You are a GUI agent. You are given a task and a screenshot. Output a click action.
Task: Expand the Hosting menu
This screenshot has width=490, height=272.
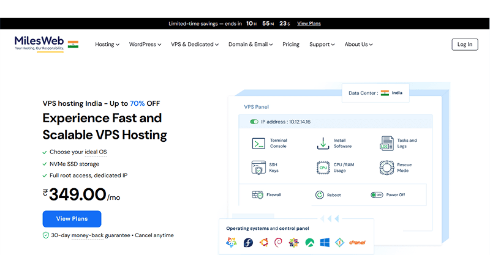(107, 44)
